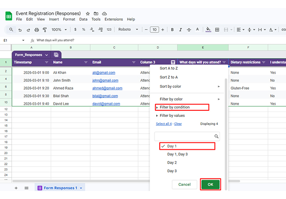Undo the last action

(20, 30)
